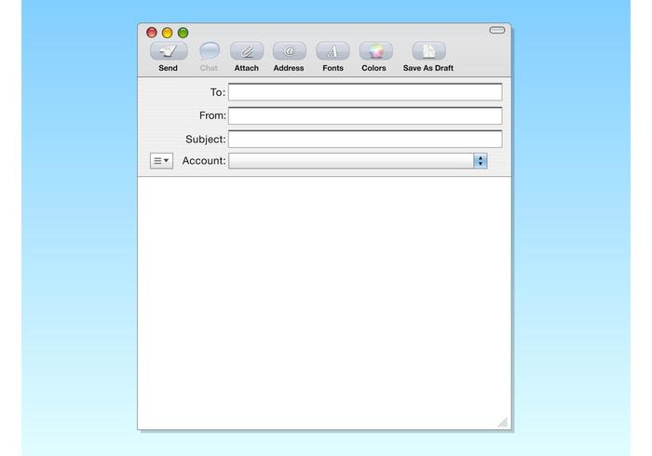Image resolution: width=652 pixels, height=456 pixels.
Task: Click the window resize grip corner
Action: click(x=503, y=422)
